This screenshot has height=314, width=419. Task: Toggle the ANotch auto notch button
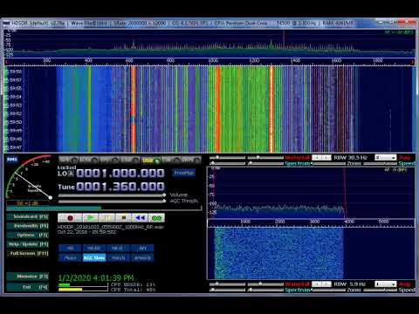(x=142, y=258)
